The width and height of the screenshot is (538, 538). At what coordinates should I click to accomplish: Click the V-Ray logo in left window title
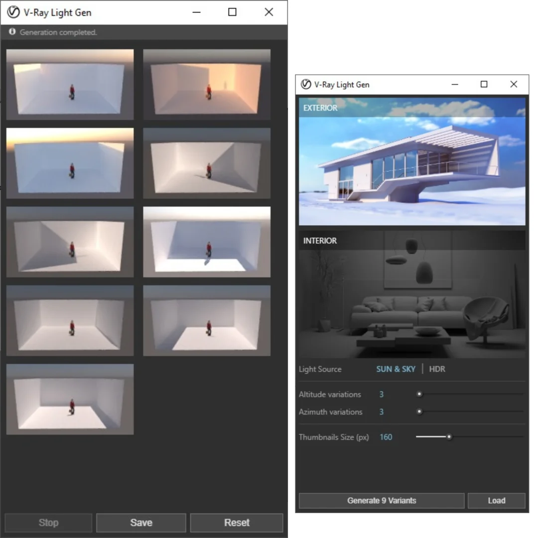13,12
